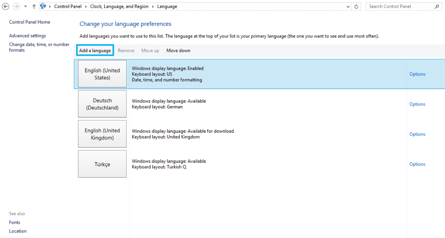Expand the recent locations chevron

[24, 6]
